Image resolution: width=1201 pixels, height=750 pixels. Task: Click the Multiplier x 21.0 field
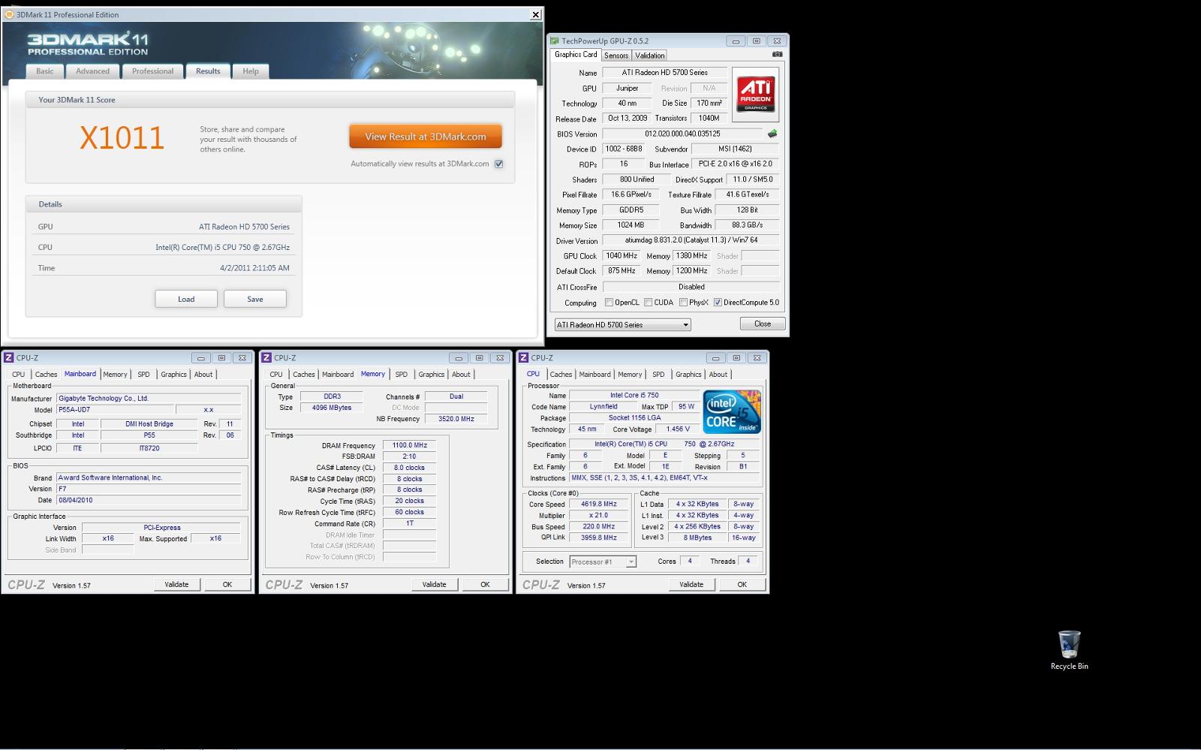pyautogui.click(x=598, y=516)
